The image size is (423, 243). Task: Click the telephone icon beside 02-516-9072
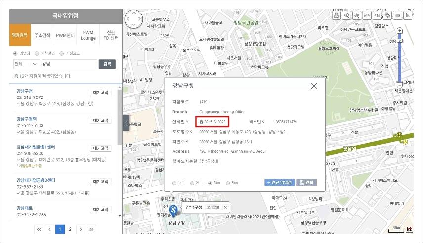coord(201,122)
